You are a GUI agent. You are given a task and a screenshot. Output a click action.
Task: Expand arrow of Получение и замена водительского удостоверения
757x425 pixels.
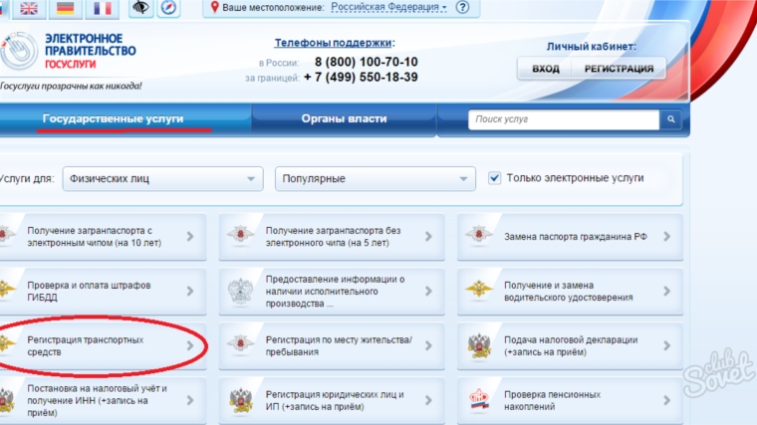tap(666, 291)
